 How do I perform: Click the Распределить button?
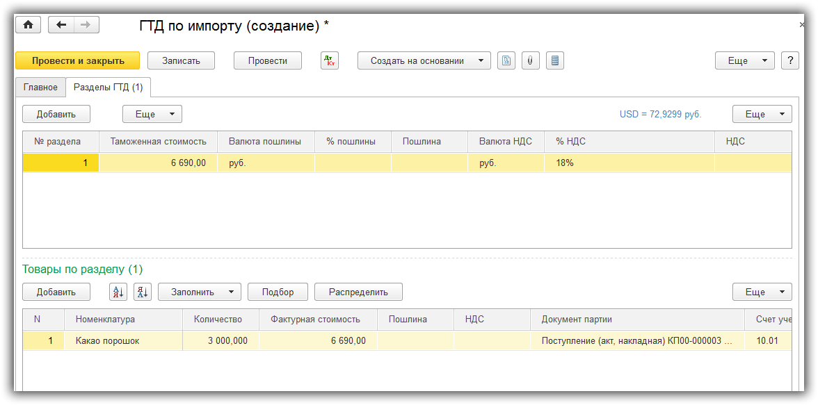(358, 292)
